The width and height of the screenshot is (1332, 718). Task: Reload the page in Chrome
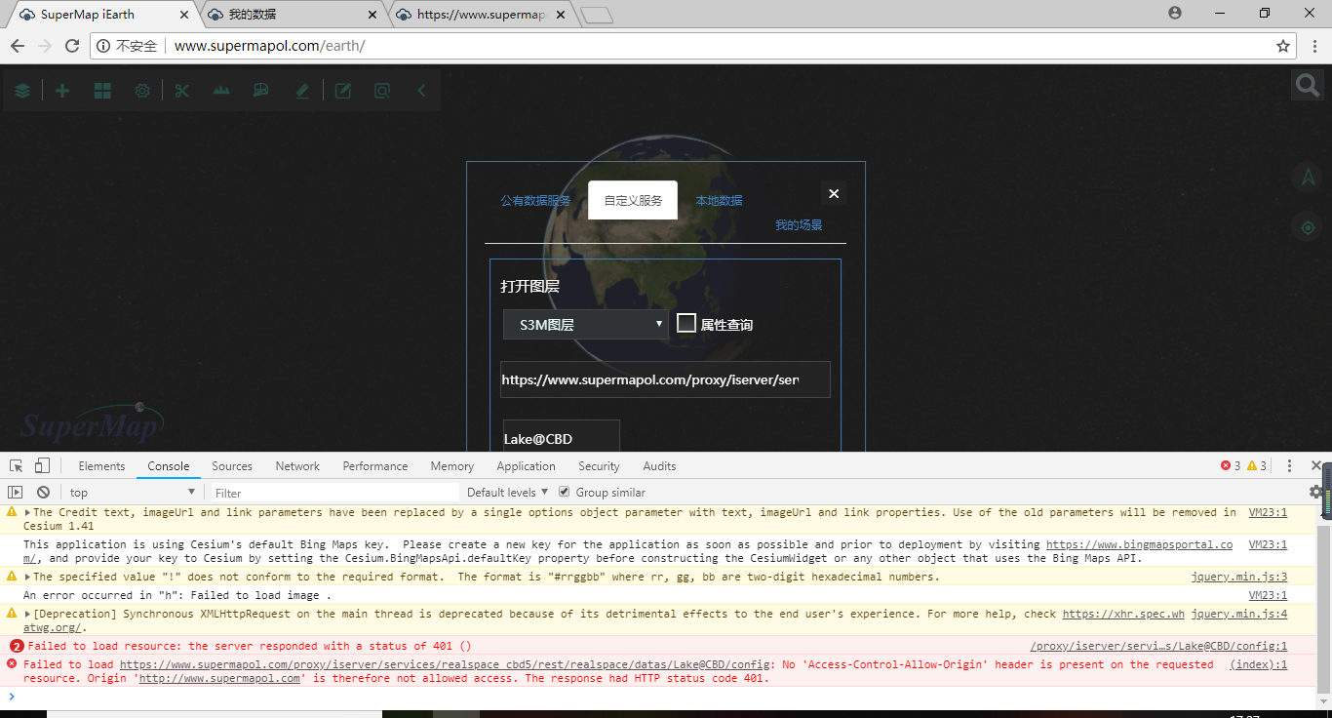(72, 46)
